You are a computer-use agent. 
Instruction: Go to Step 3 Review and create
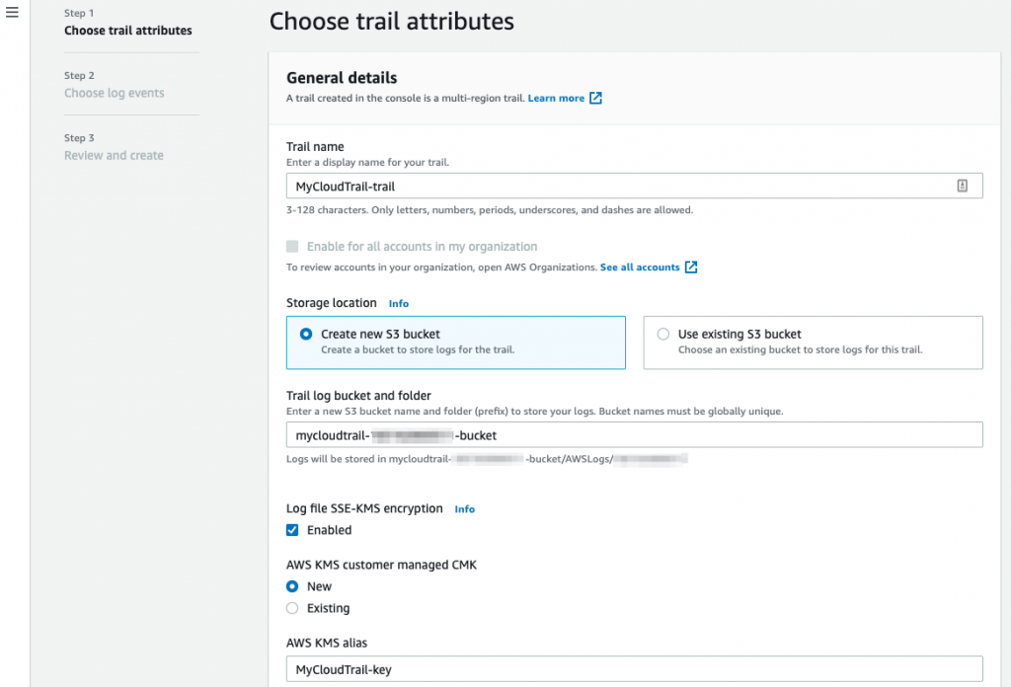pyautogui.click(x=114, y=155)
